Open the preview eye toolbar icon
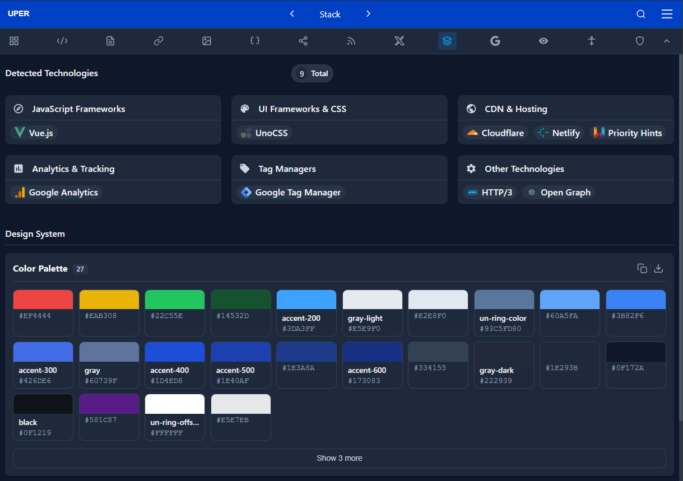Viewport: 683px width, 481px height. 543,41
